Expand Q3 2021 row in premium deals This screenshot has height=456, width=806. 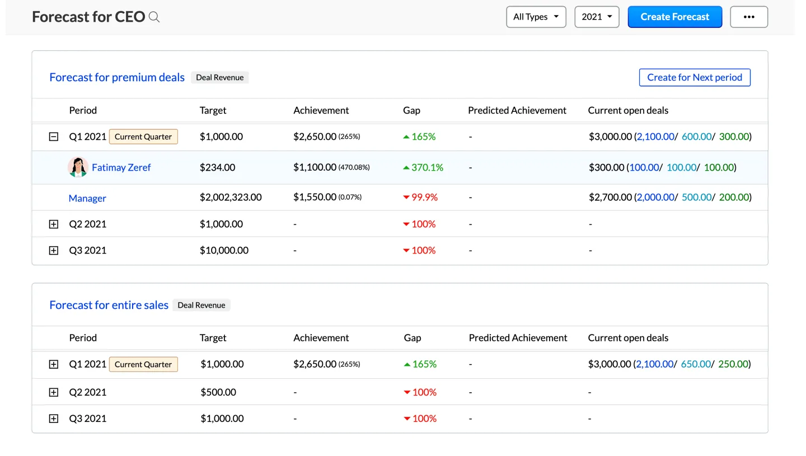click(54, 251)
